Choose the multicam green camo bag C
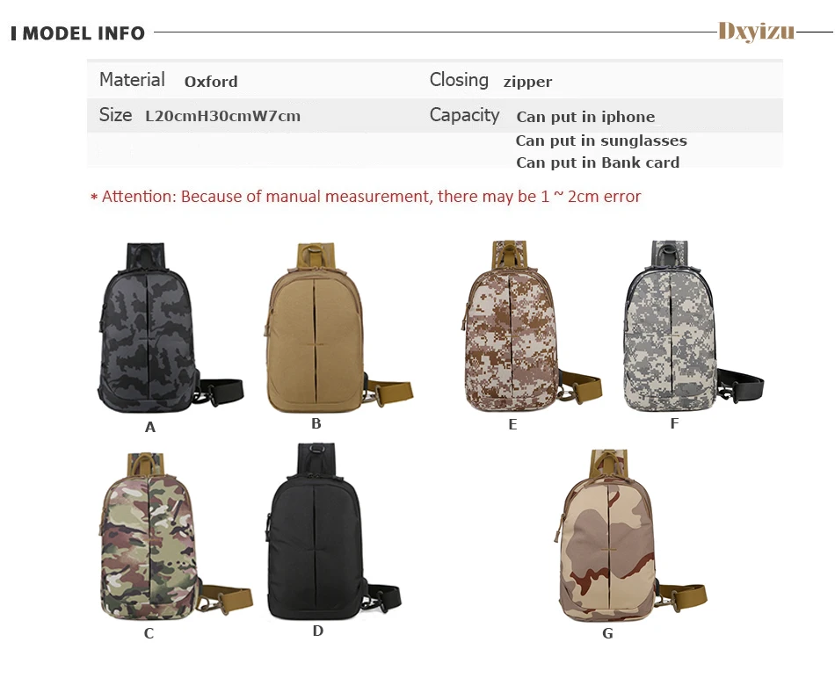835x678 pixels. [176, 537]
